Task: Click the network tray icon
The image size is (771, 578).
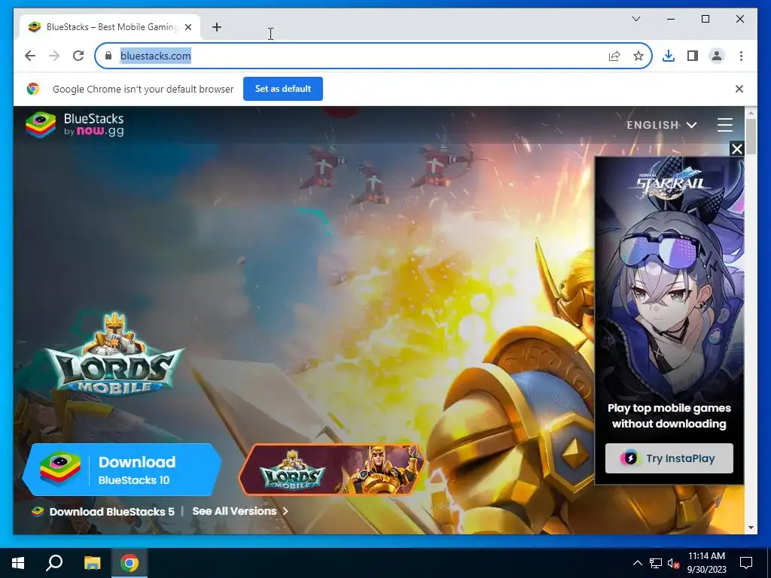Action: click(x=656, y=563)
